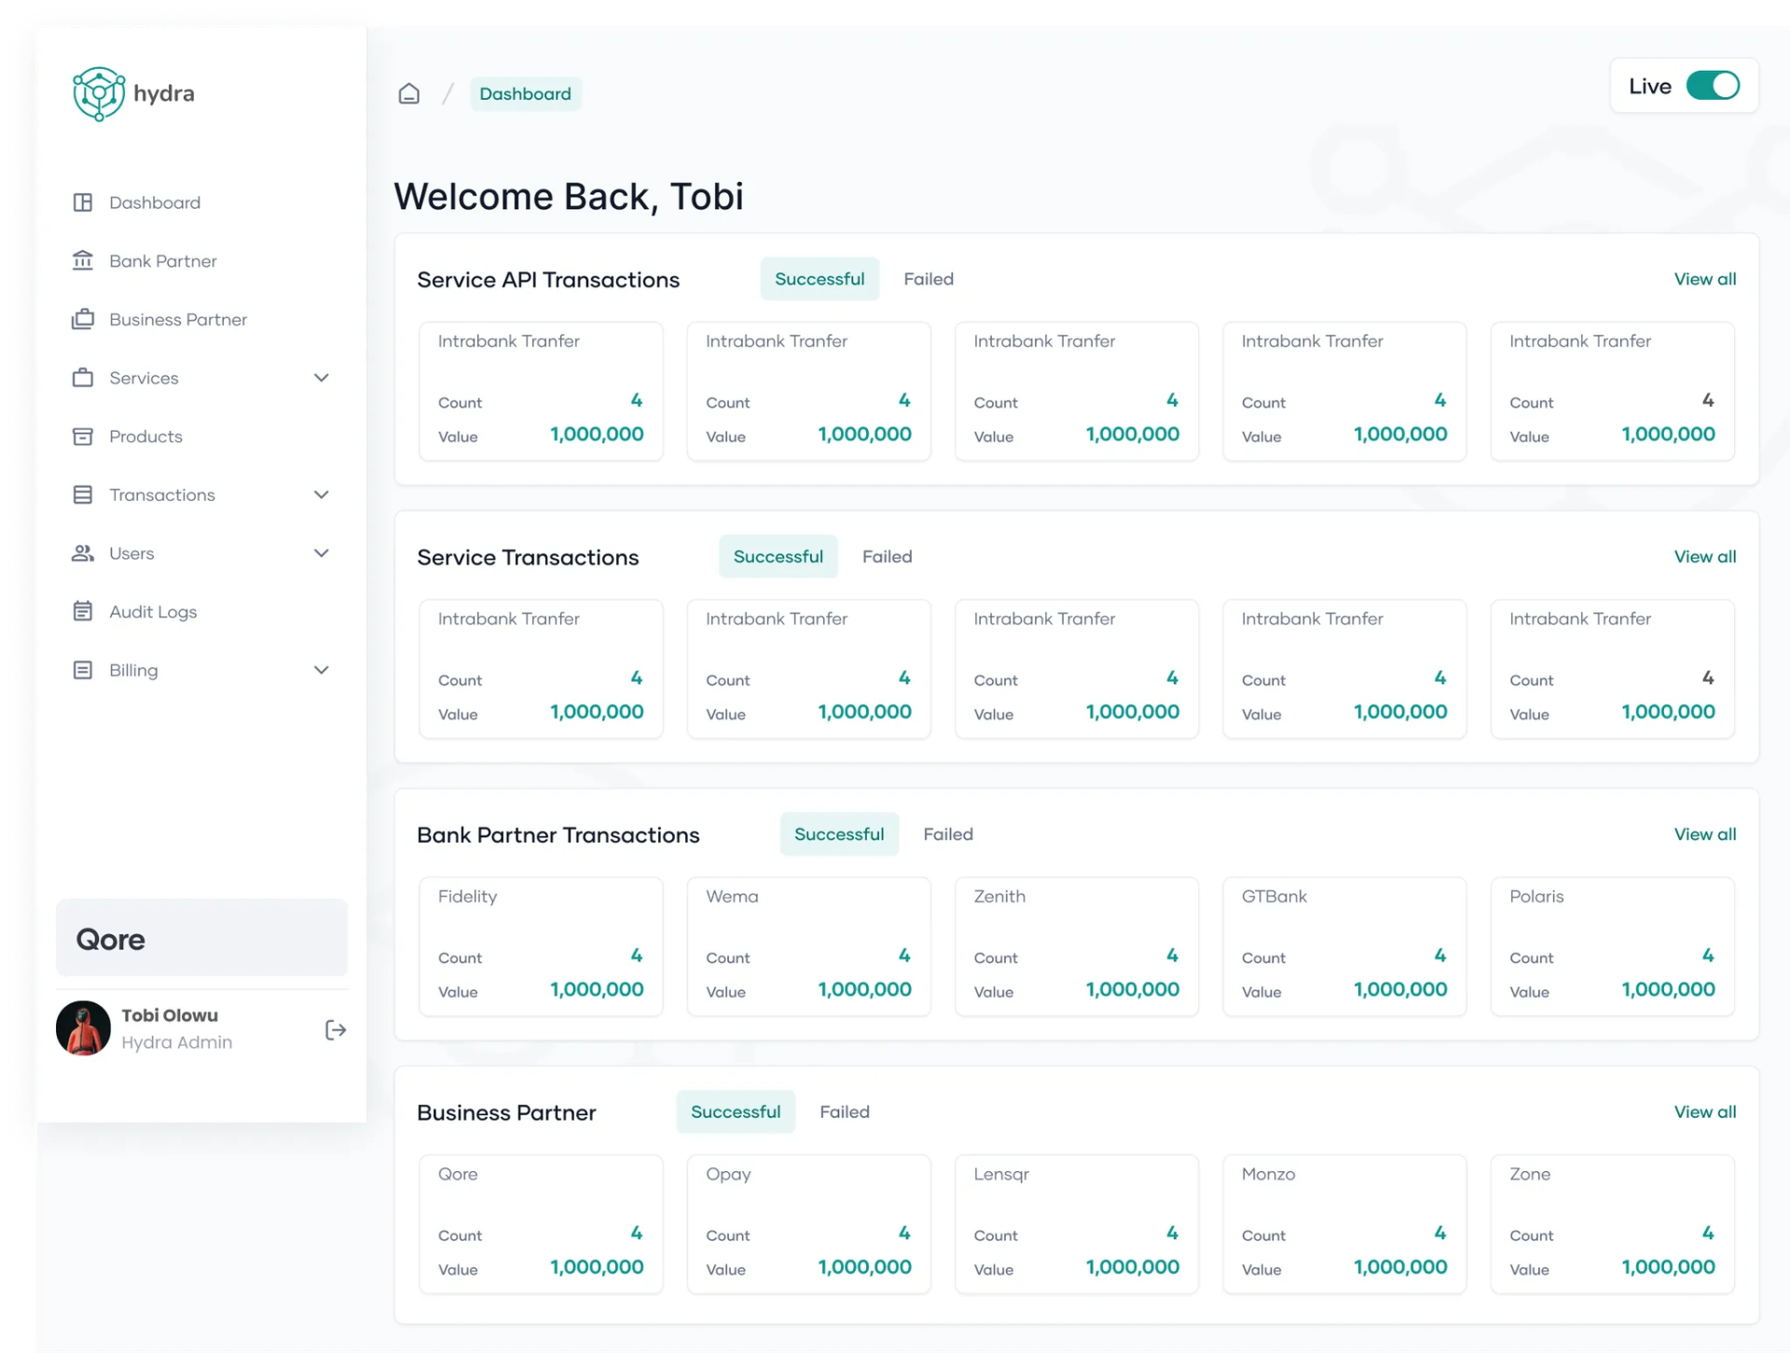Select the Bank Partner sidebar icon
Screen dimensions: 1790x1353
click(x=84, y=261)
